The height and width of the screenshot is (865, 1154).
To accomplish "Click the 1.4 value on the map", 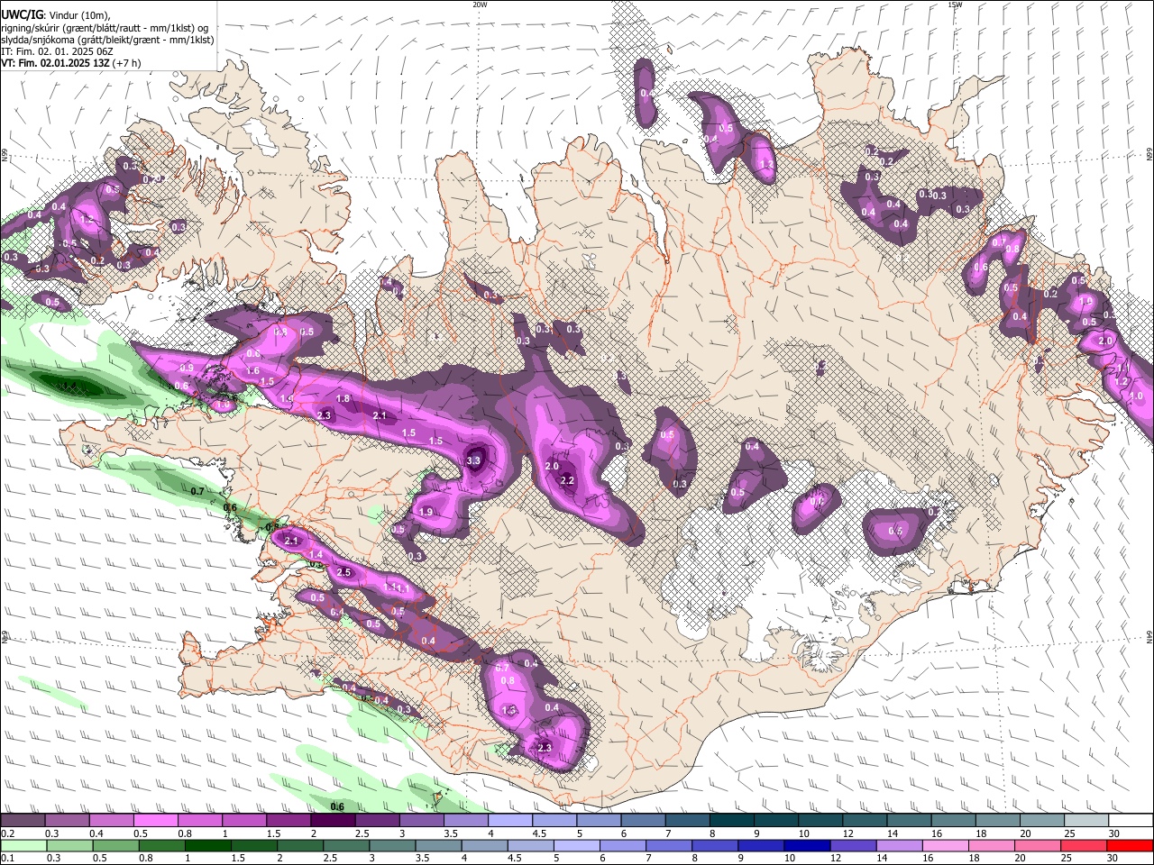I will (x=316, y=554).
